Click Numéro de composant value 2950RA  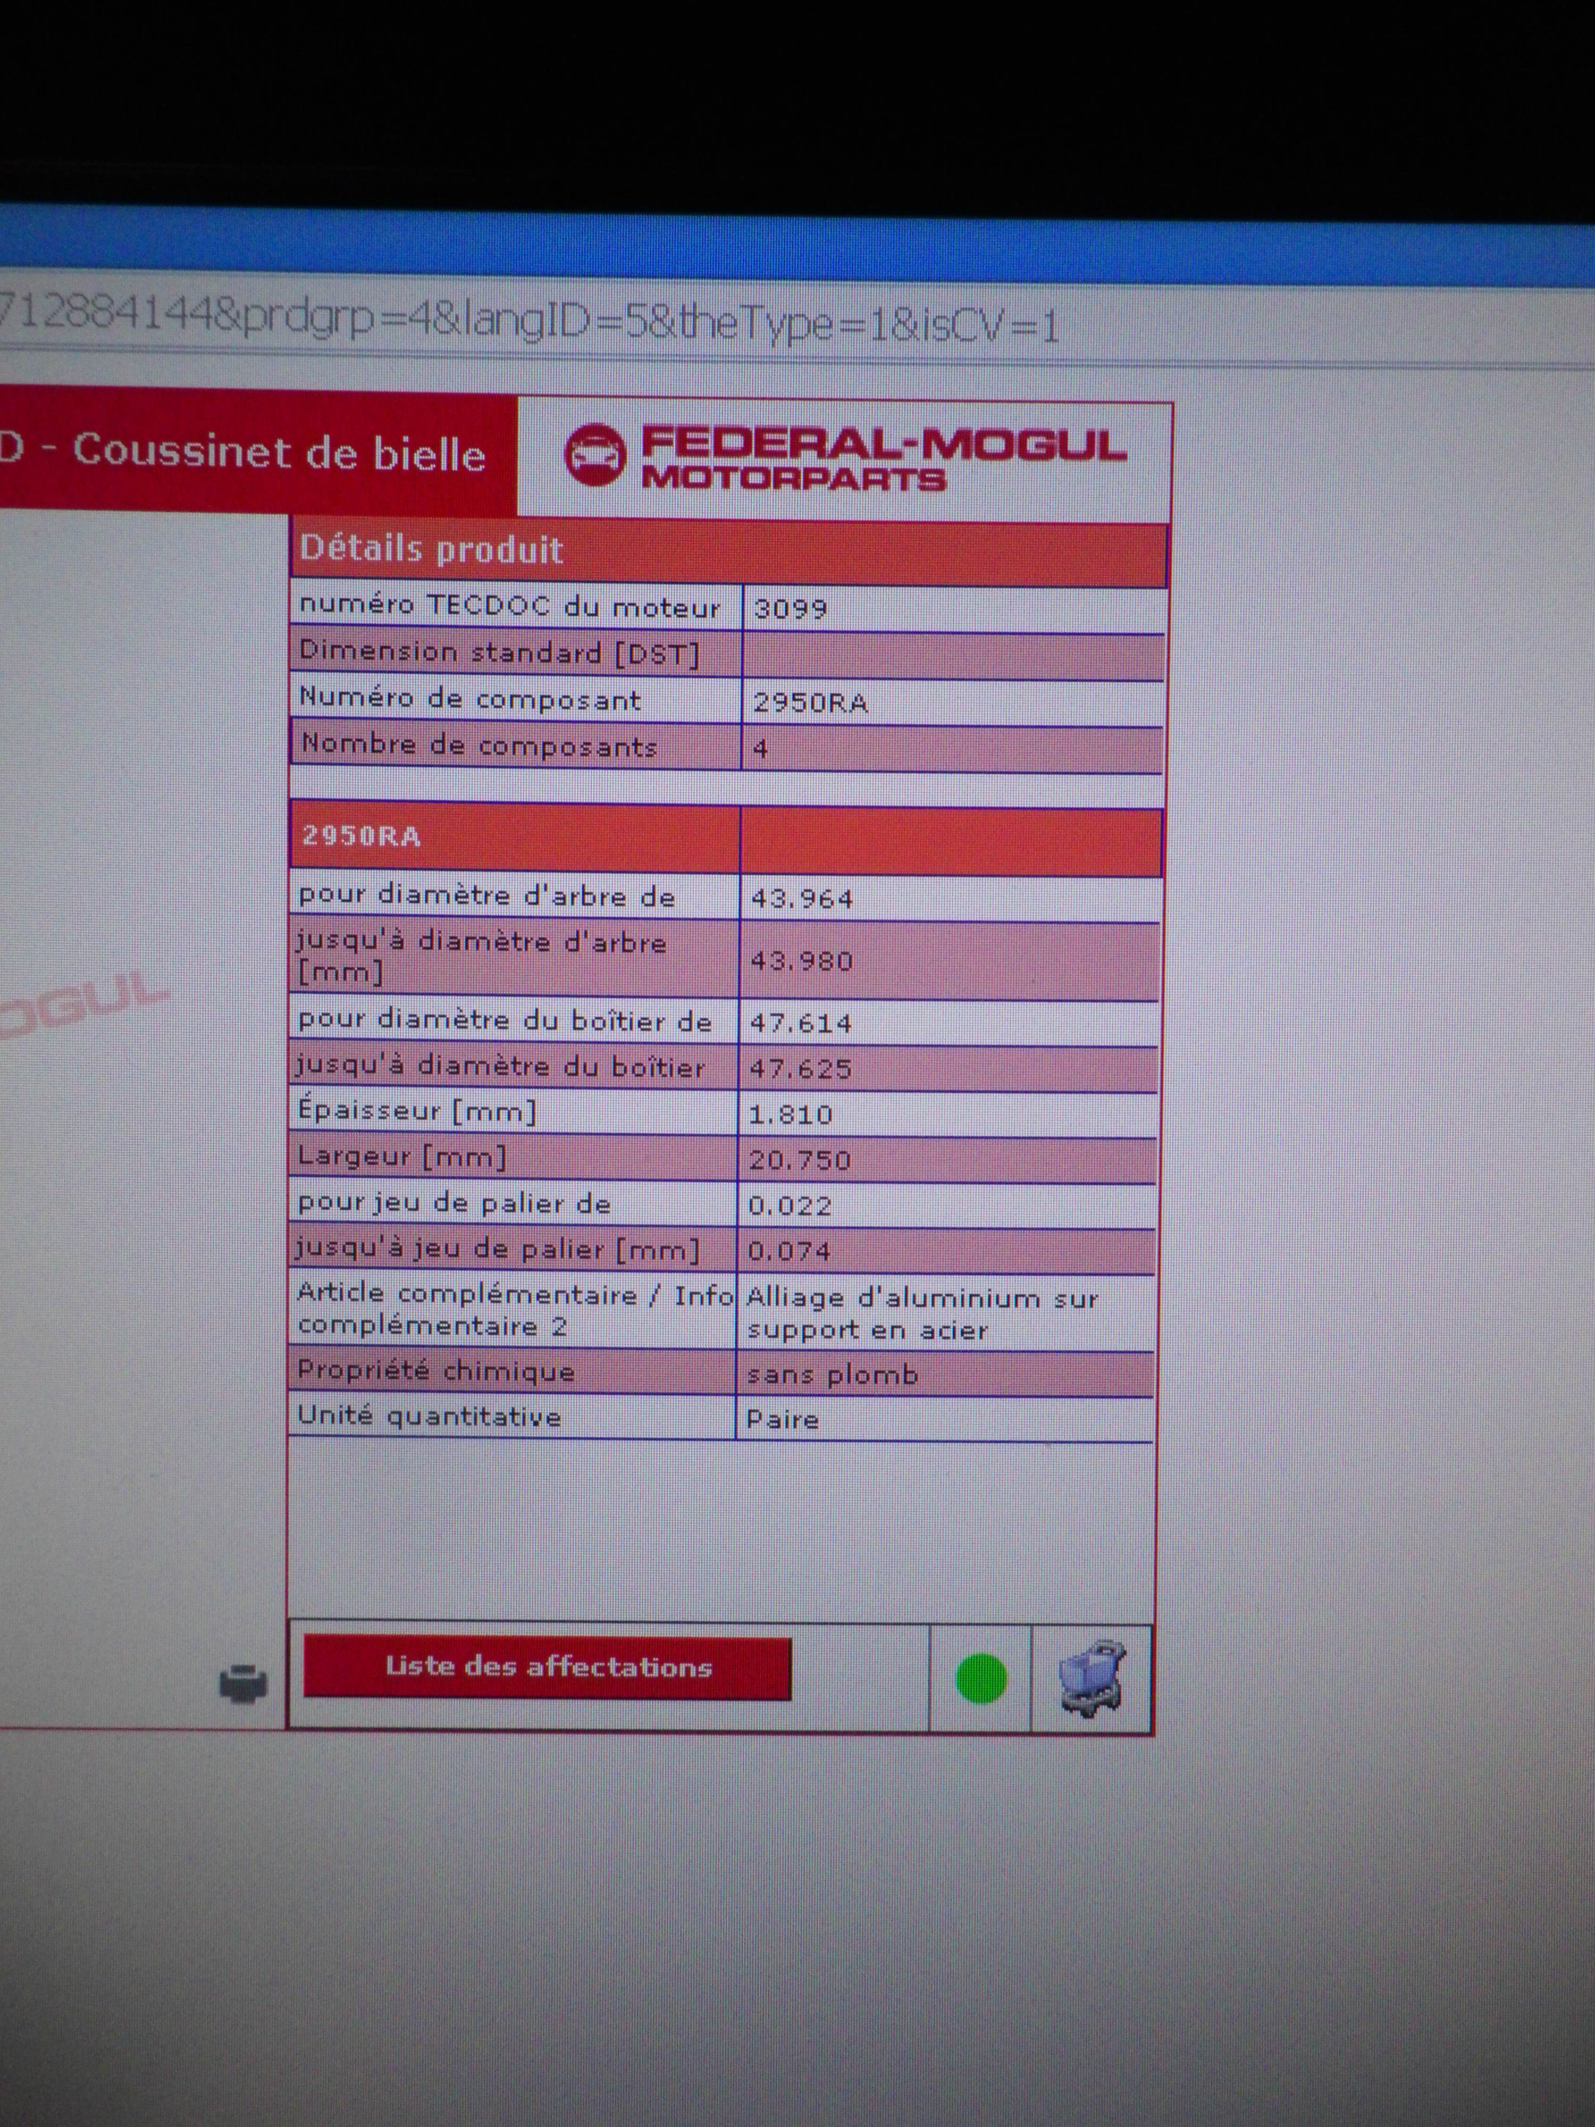pos(810,703)
